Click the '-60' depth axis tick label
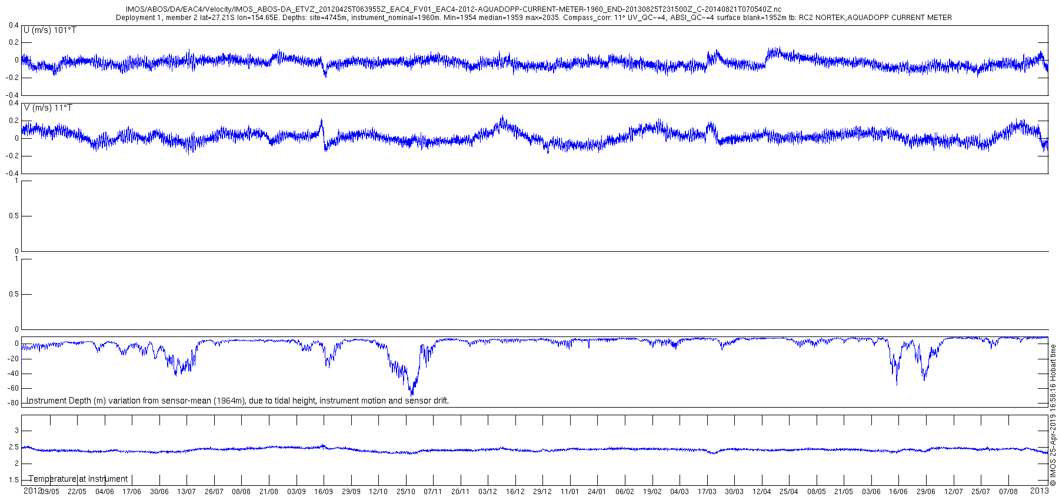Viewport: 1059px width, 500px height. coord(14,388)
